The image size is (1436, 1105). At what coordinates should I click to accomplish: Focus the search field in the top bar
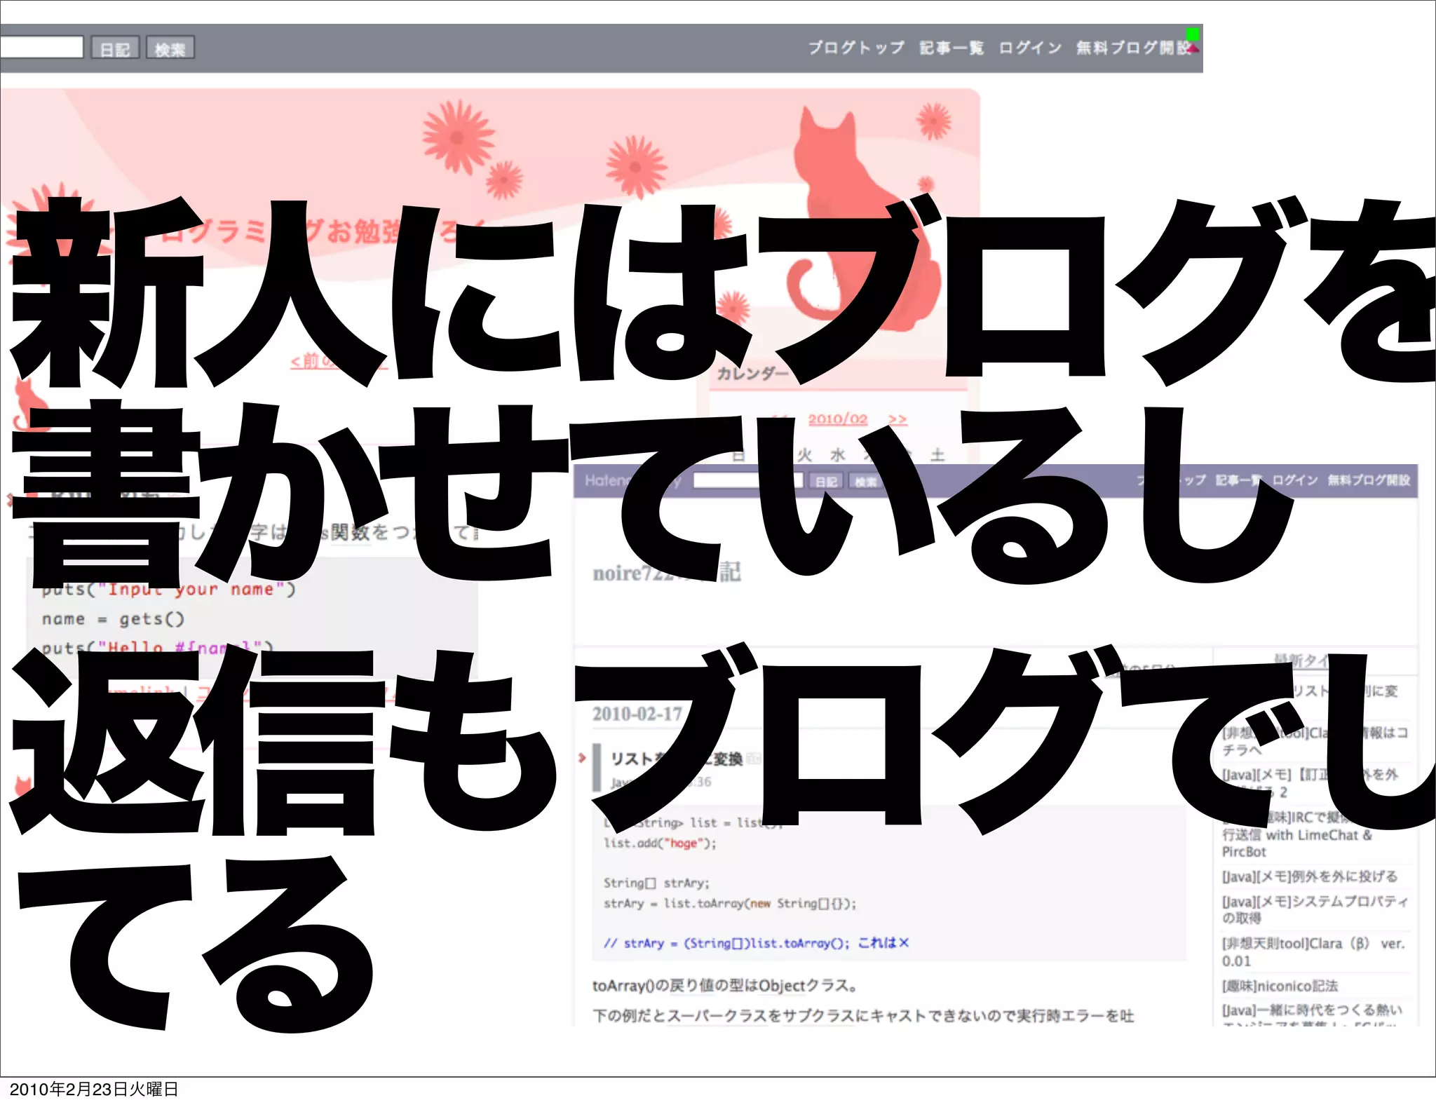click(41, 48)
